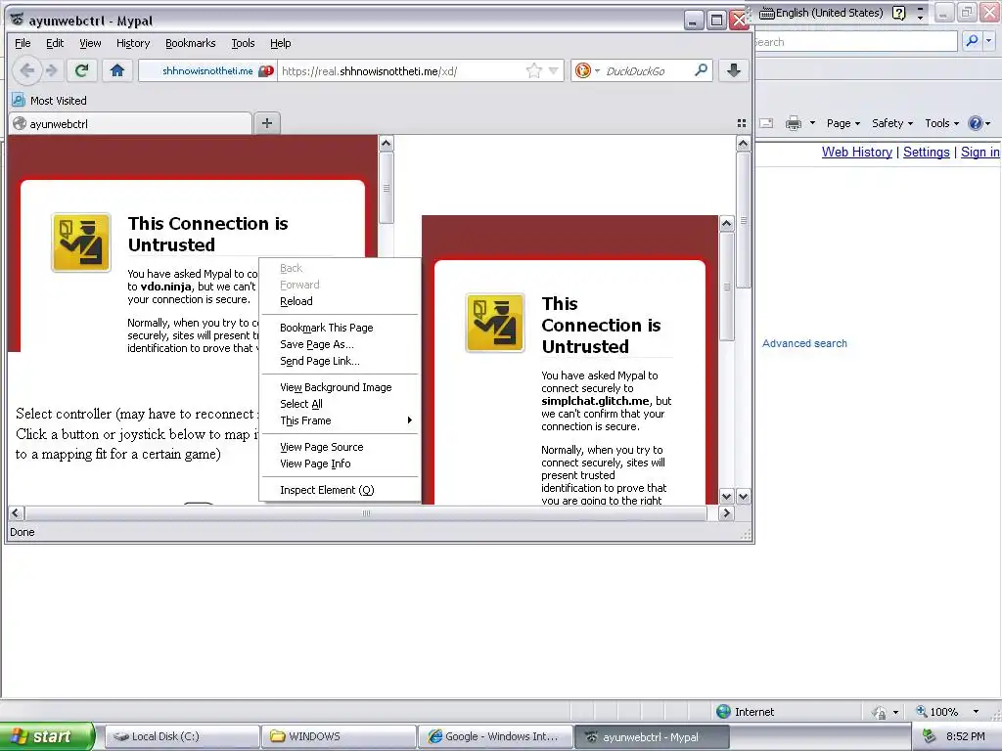Viewport: 1002px width, 751px height.
Task: Click the Internet Explorer help question icon
Action: coord(976,123)
